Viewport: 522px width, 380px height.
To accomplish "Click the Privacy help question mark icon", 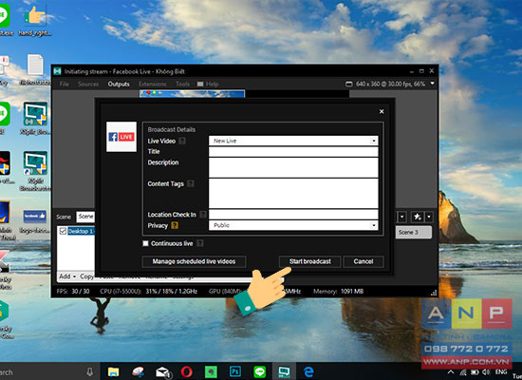I will [x=175, y=226].
